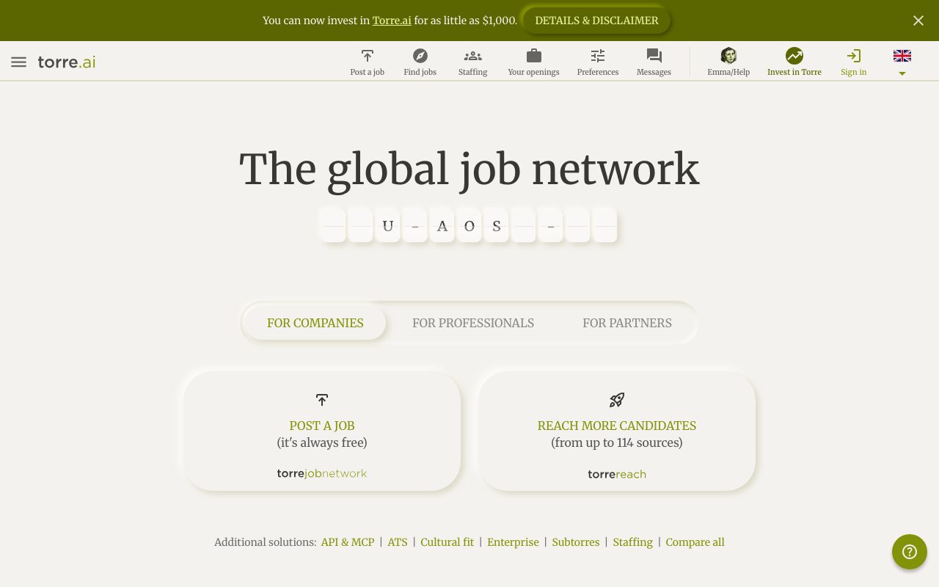Open the REACH MORE CANDIDATES card title
939x587 pixels.
(x=617, y=426)
